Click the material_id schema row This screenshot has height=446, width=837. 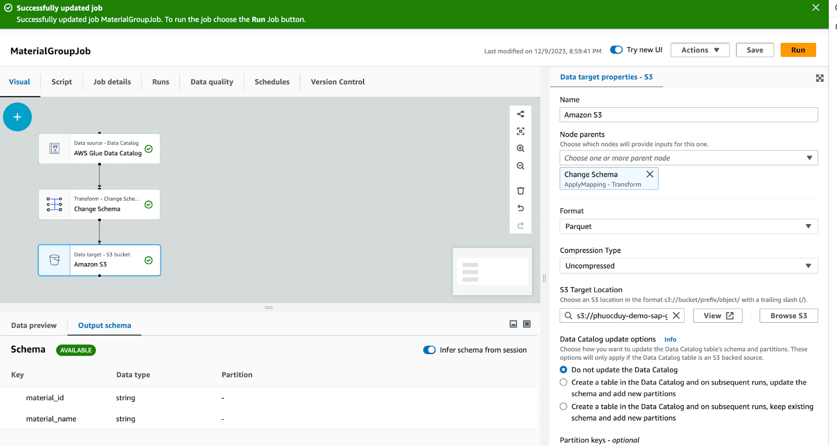[x=269, y=397]
